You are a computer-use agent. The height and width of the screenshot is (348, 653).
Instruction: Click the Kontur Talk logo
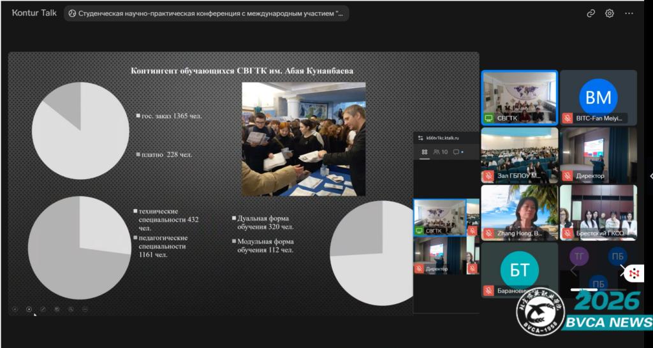point(35,13)
